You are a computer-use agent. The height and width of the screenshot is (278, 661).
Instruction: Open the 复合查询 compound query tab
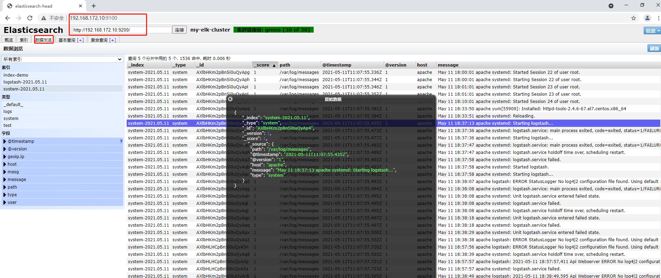pyautogui.click(x=99, y=40)
